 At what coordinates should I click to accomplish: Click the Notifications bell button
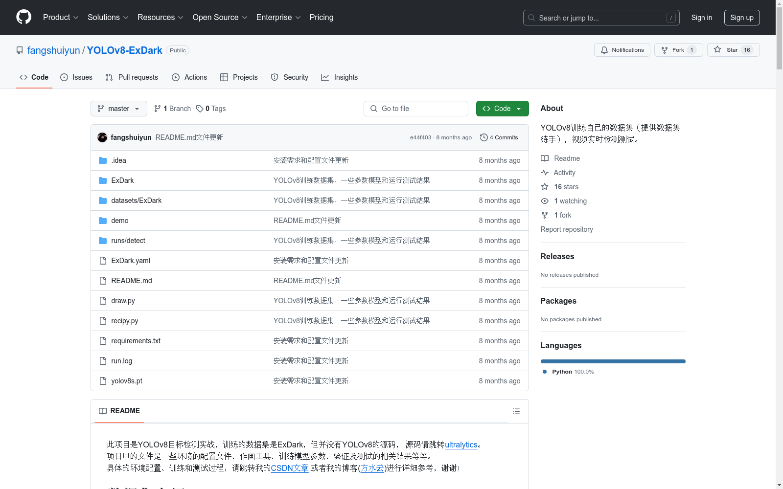click(x=622, y=50)
